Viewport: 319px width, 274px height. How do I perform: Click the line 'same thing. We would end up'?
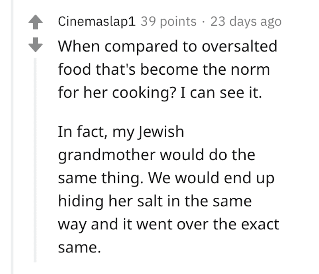[x=166, y=179]
